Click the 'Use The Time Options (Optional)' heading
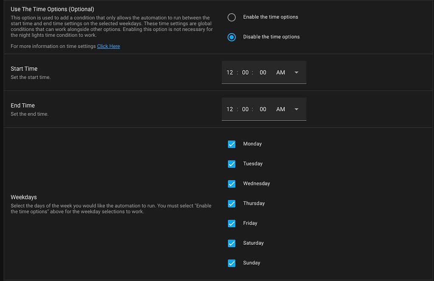The height and width of the screenshot is (281, 434). click(52, 9)
